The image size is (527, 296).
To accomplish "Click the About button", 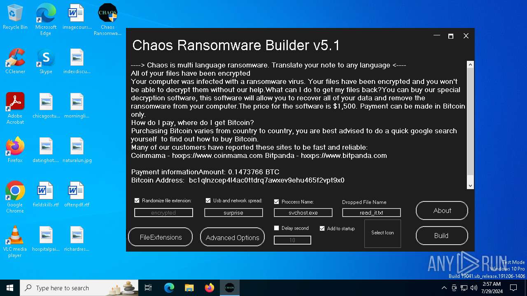I will (x=442, y=210).
